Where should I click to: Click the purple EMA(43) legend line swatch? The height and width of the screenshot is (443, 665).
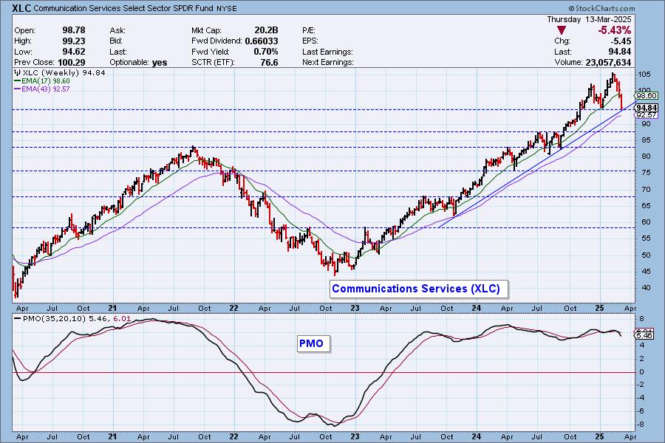click(18, 89)
